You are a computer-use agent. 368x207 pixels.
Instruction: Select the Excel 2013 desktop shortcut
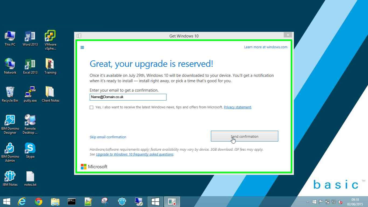pyautogui.click(x=30, y=66)
